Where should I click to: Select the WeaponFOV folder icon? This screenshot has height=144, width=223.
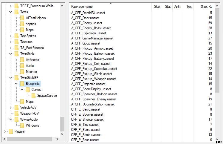tap(16, 114)
